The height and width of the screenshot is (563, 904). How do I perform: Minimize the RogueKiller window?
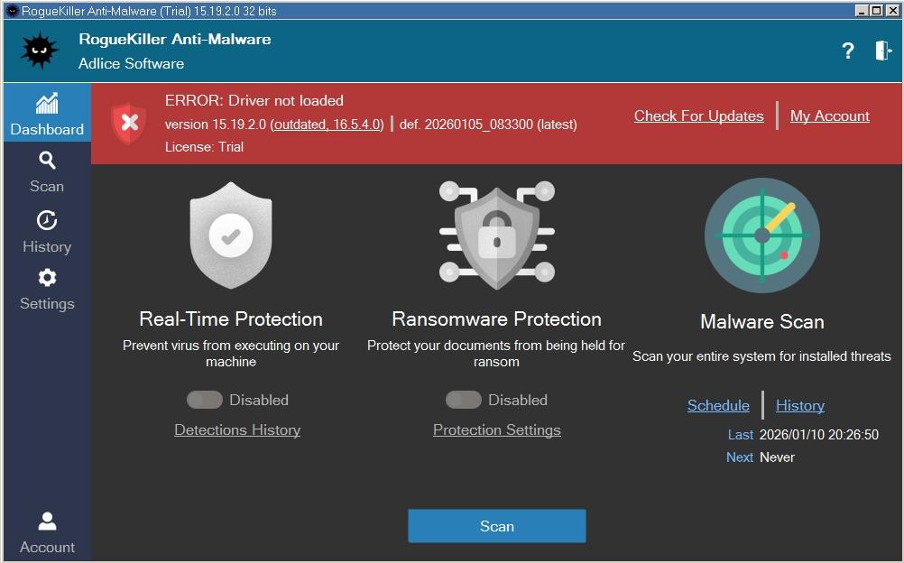[862, 11]
